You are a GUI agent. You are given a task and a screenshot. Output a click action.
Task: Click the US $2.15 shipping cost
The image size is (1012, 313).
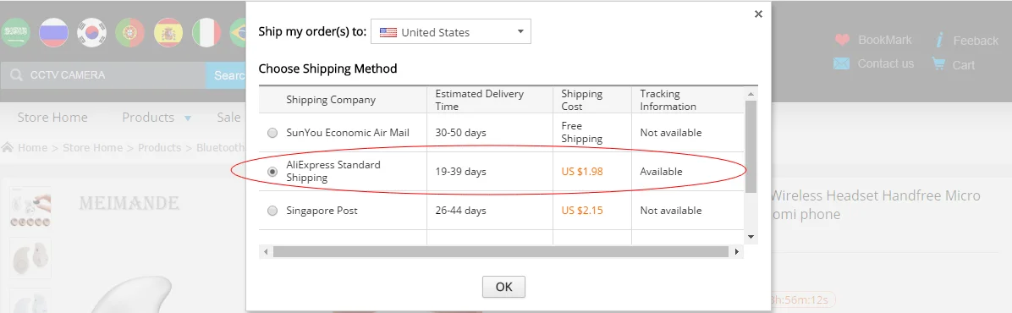(x=582, y=211)
